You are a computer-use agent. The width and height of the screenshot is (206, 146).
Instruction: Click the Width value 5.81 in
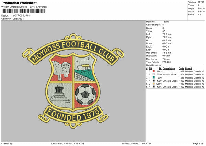pos(201,12)
